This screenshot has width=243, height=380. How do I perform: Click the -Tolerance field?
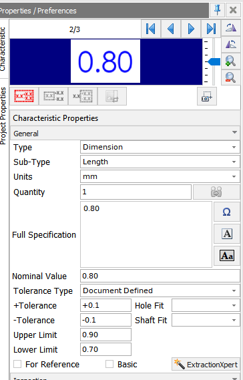(105, 320)
